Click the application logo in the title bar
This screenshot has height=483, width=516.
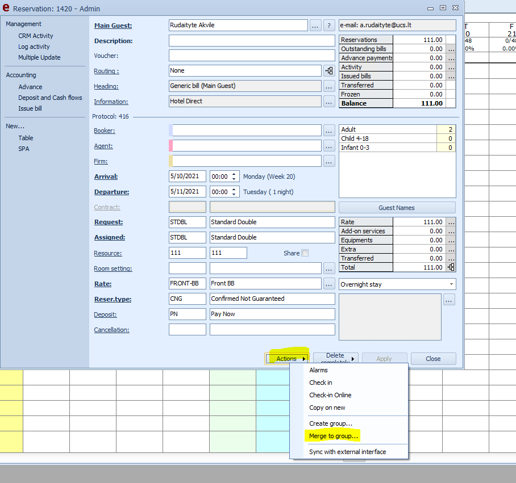(x=6, y=7)
